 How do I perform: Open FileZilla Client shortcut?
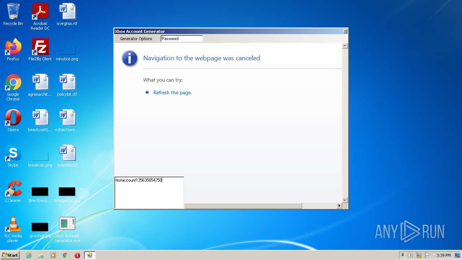(40, 50)
